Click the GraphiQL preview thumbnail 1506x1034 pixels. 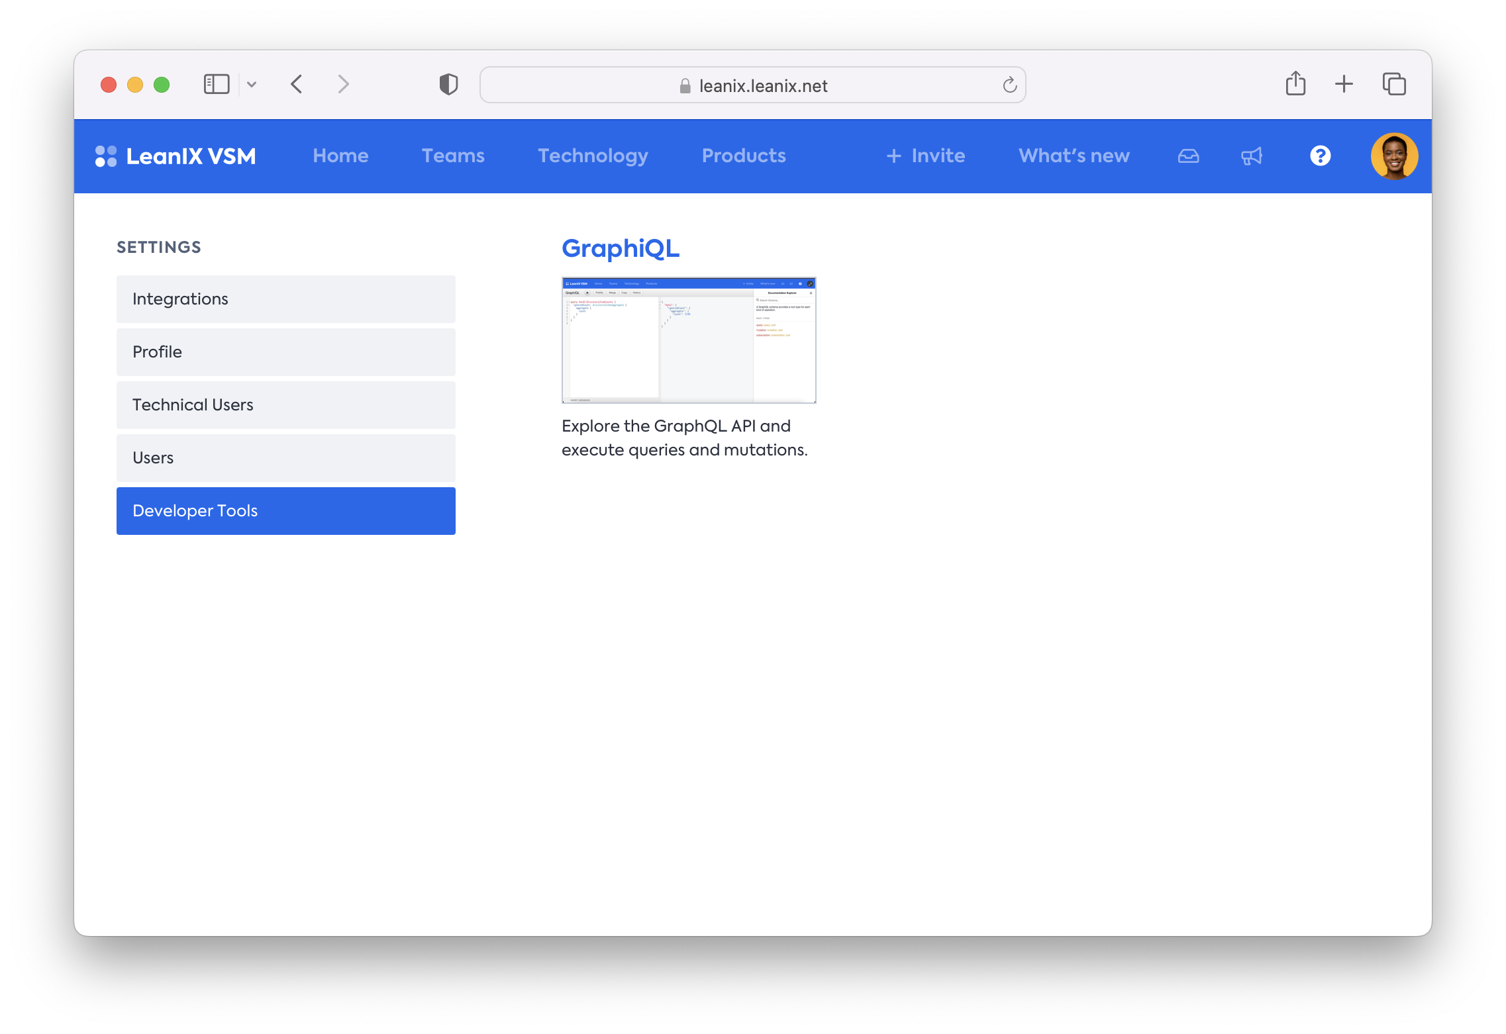point(689,340)
